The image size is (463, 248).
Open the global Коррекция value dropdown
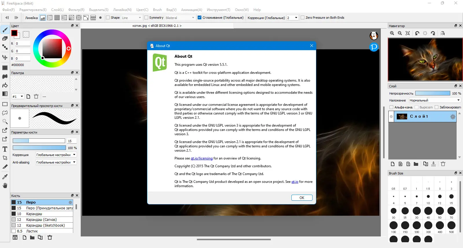(x=292, y=18)
